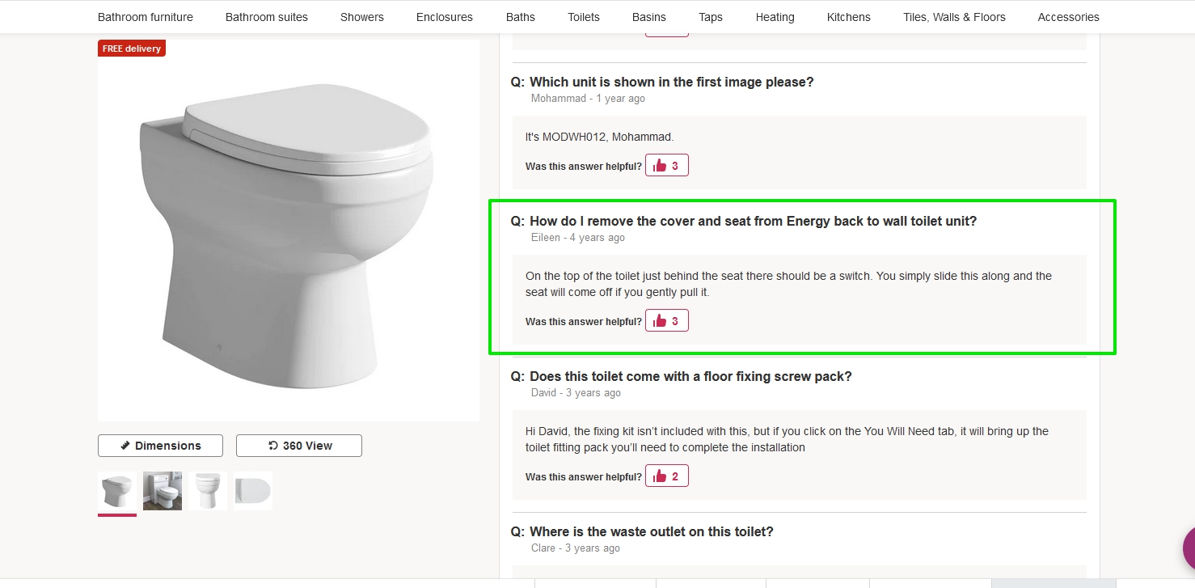Open the Bathroom furniture menu
The height and width of the screenshot is (588, 1195).
pyautogui.click(x=146, y=17)
